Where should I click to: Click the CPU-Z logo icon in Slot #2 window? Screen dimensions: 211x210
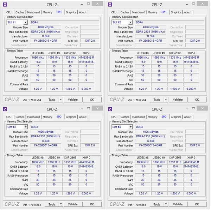point(110,5)
